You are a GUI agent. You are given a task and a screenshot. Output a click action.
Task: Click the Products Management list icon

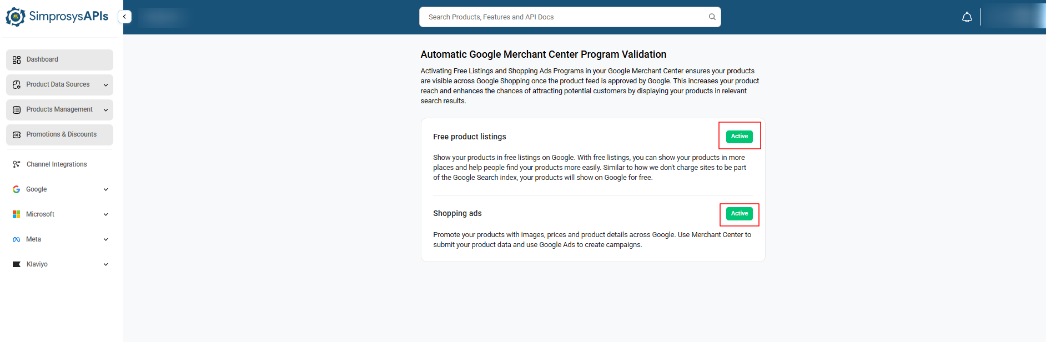pos(17,110)
